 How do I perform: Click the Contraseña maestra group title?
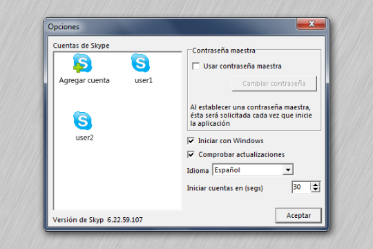[224, 50]
